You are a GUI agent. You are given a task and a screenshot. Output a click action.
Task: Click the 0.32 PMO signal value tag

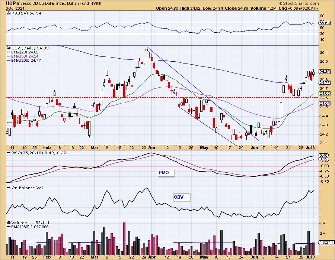tap(323, 159)
